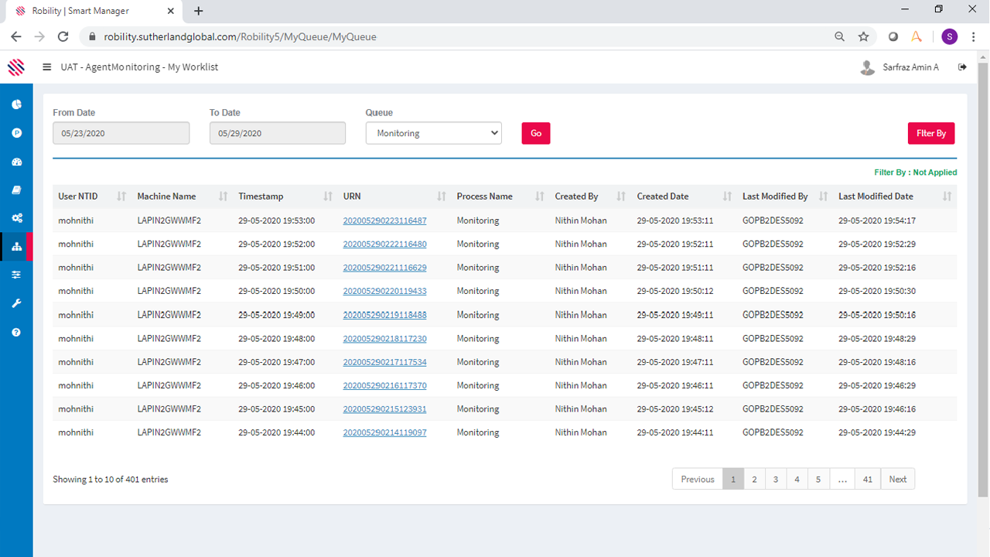Open URN 202005290217117534

[384, 362]
